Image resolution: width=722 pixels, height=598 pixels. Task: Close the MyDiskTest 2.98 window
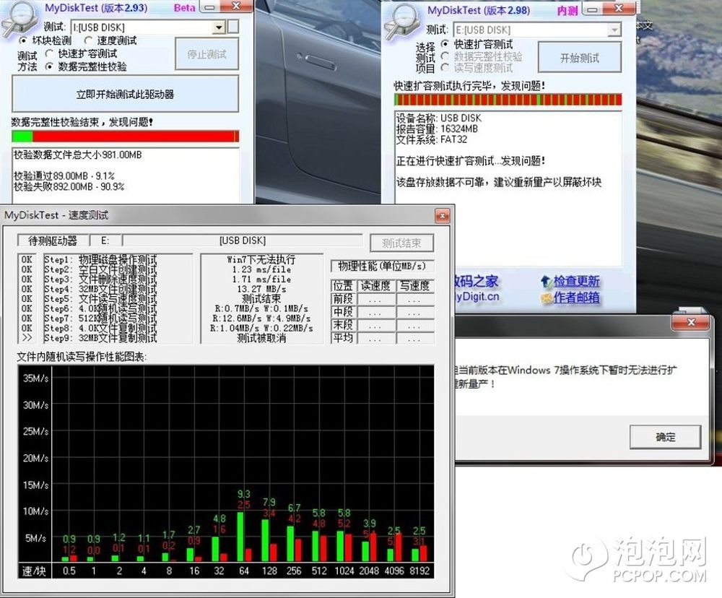619,9
